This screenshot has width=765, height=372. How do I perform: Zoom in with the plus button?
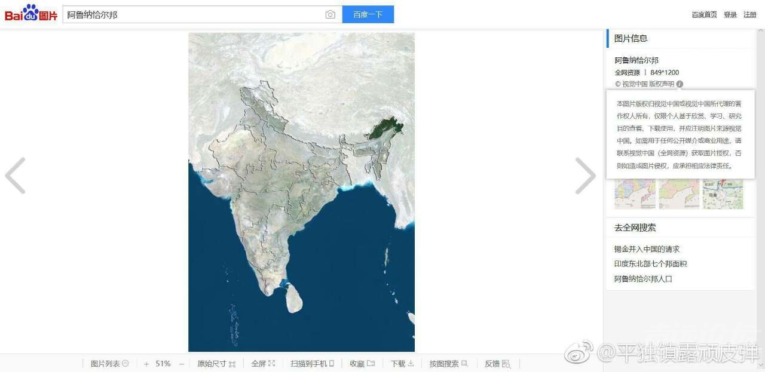146,364
